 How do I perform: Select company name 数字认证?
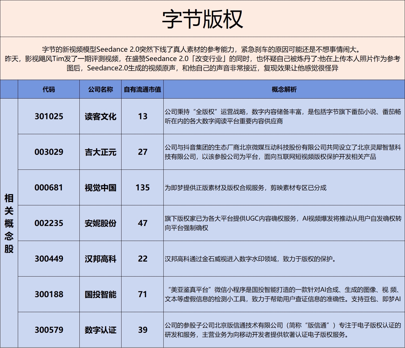pos(100,330)
